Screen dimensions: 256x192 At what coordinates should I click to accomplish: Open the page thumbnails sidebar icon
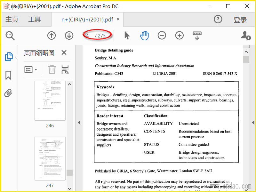[9, 57]
